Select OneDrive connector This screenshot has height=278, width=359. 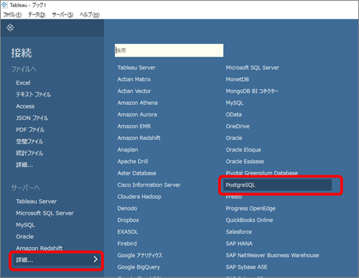click(x=238, y=126)
